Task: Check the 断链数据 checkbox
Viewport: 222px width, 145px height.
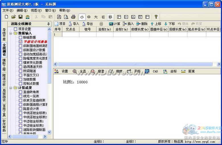Action: [20, 37]
